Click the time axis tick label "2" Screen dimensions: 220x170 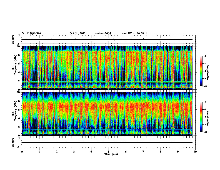57,152
